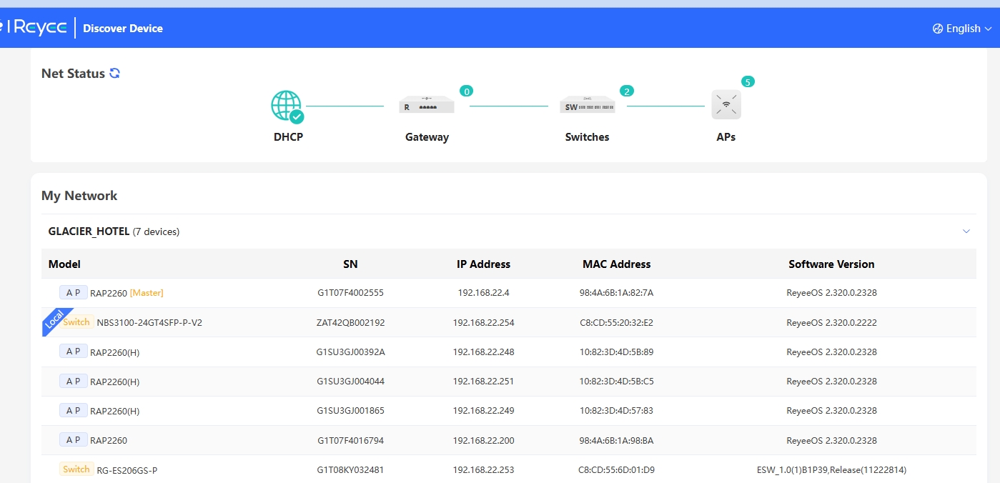Open the English language dropdown
The width and height of the screenshot is (1000, 483).
coord(962,29)
